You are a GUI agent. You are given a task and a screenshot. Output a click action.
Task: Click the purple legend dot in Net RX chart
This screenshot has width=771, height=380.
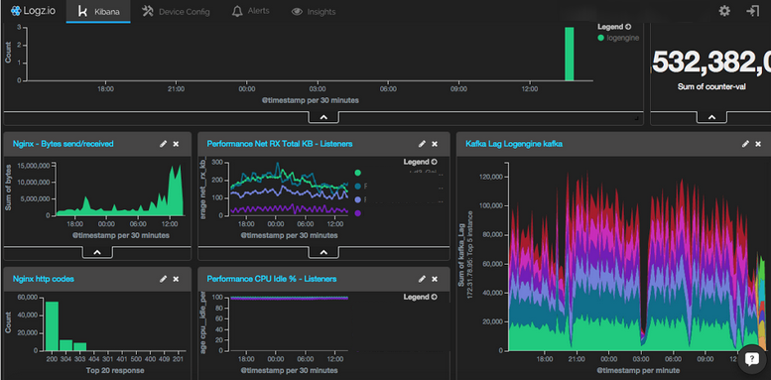(357, 213)
